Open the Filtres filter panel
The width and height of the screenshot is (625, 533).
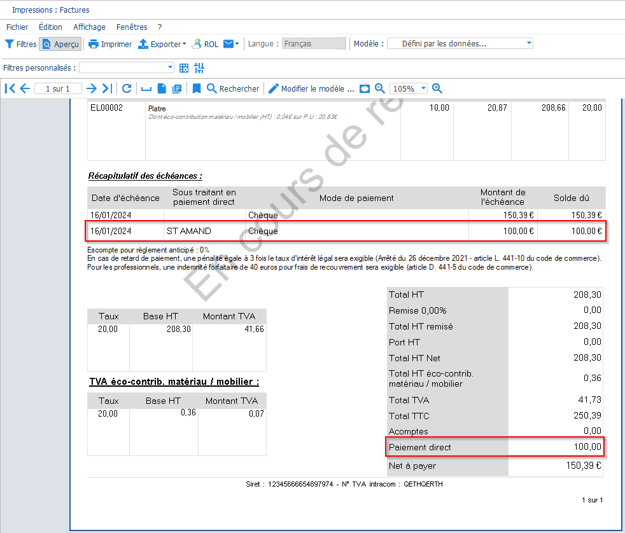21,44
